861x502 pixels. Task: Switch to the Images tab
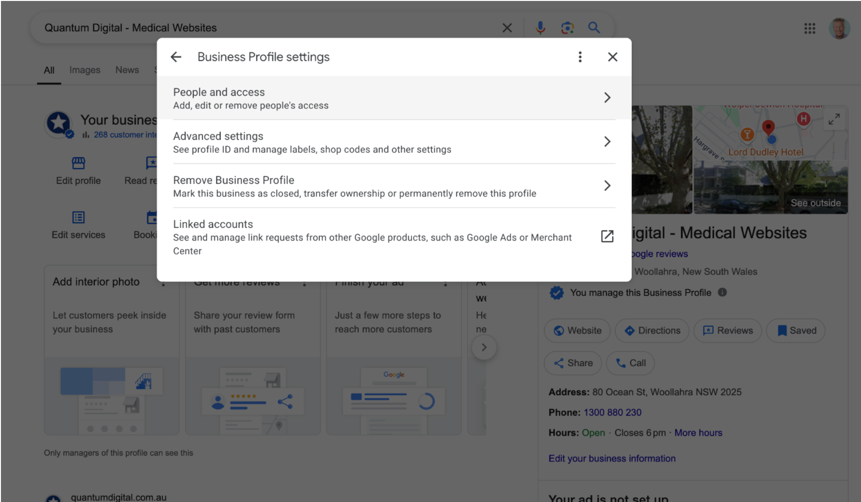point(85,70)
